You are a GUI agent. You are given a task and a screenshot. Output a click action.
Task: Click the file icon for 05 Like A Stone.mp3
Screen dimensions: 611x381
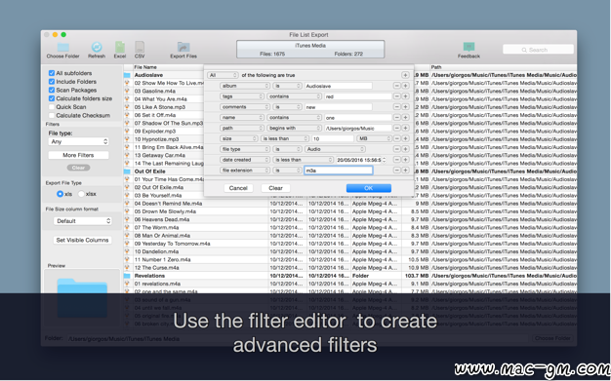pos(127,107)
